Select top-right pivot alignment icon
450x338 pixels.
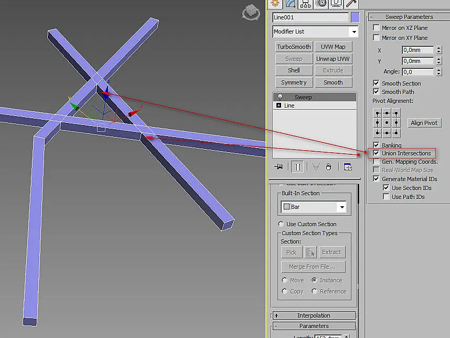[396, 113]
